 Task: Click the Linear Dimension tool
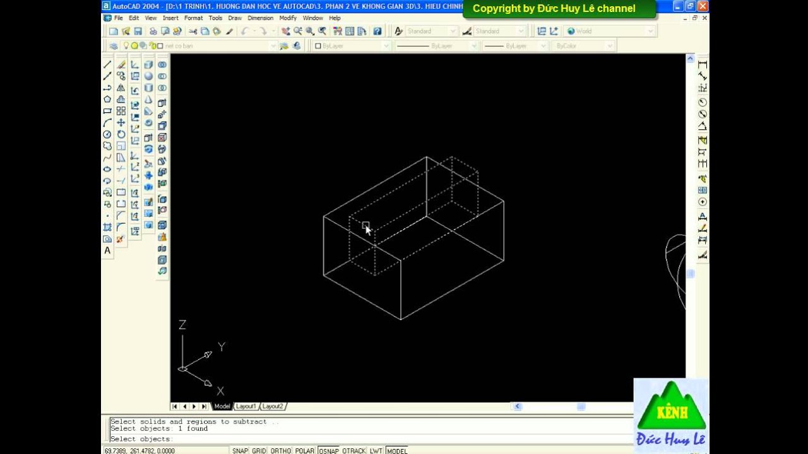703,64
